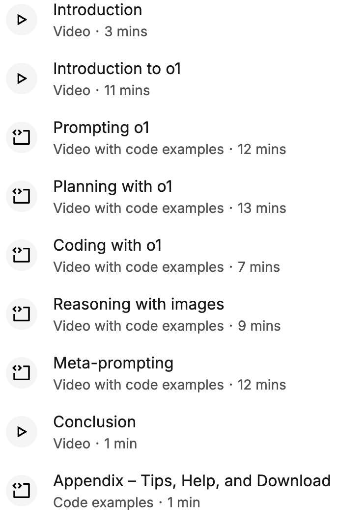
Task: Click the code icon next to Prompting o1
Action: point(22,137)
